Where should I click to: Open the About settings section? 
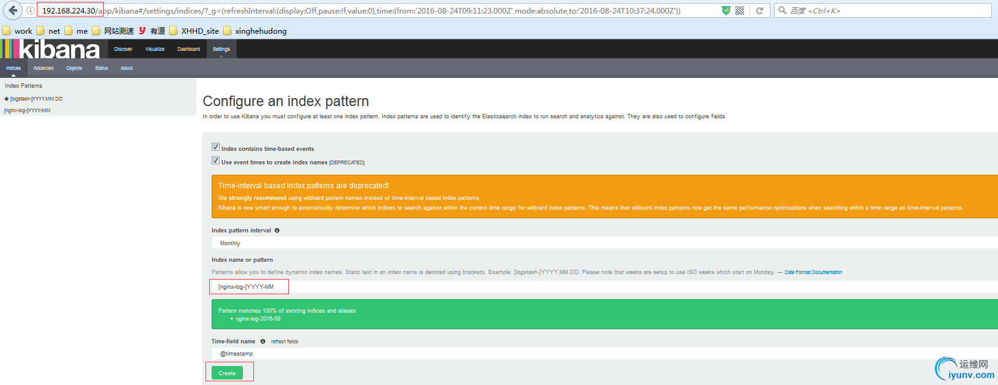click(x=126, y=68)
